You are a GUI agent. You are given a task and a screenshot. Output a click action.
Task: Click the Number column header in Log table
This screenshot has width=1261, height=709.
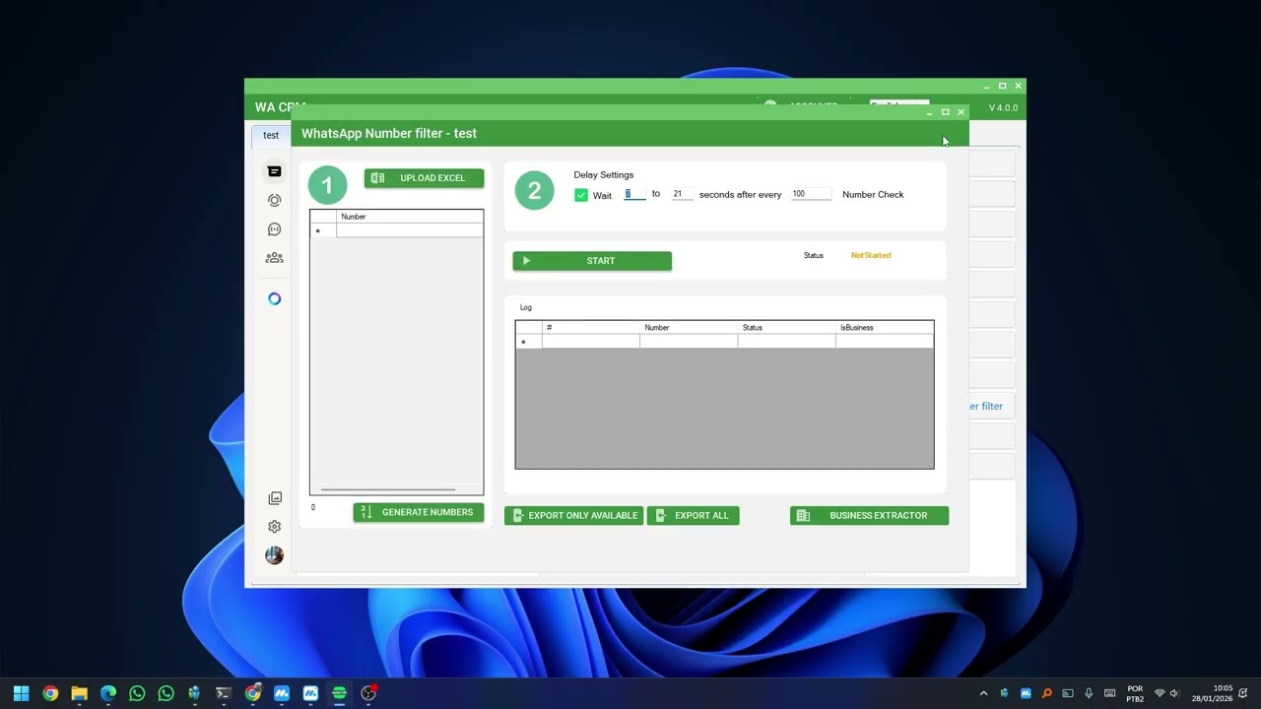click(689, 327)
